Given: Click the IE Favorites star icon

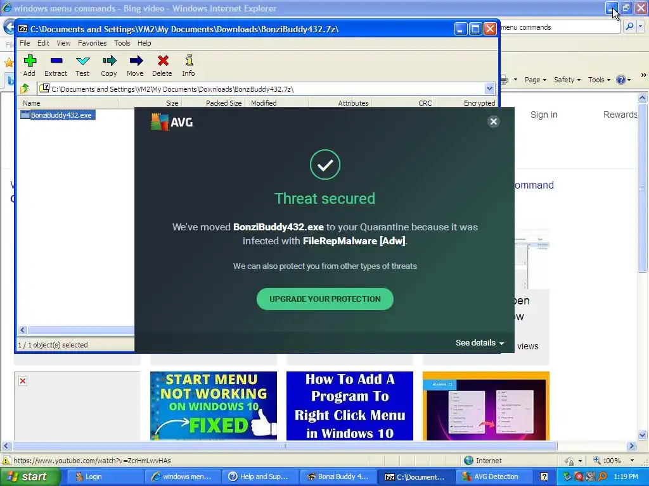Looking at the screenshot, I should (9, 63).
